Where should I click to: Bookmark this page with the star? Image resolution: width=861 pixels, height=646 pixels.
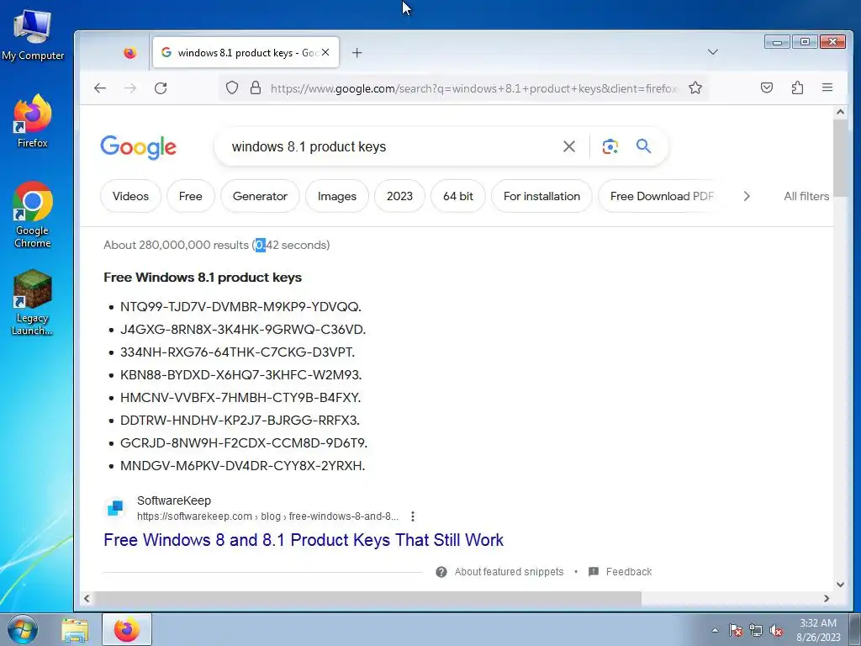tap(695, 87)
